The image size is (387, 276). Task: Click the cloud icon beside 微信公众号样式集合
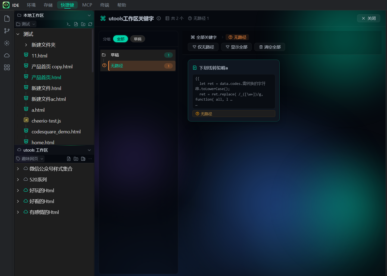(x=26, y=169)
